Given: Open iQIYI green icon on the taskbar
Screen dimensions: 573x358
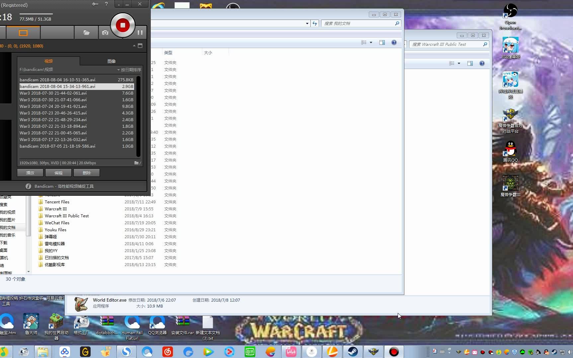Looking at the screenshot, I should pyautogui.click(x=250, y=352).
